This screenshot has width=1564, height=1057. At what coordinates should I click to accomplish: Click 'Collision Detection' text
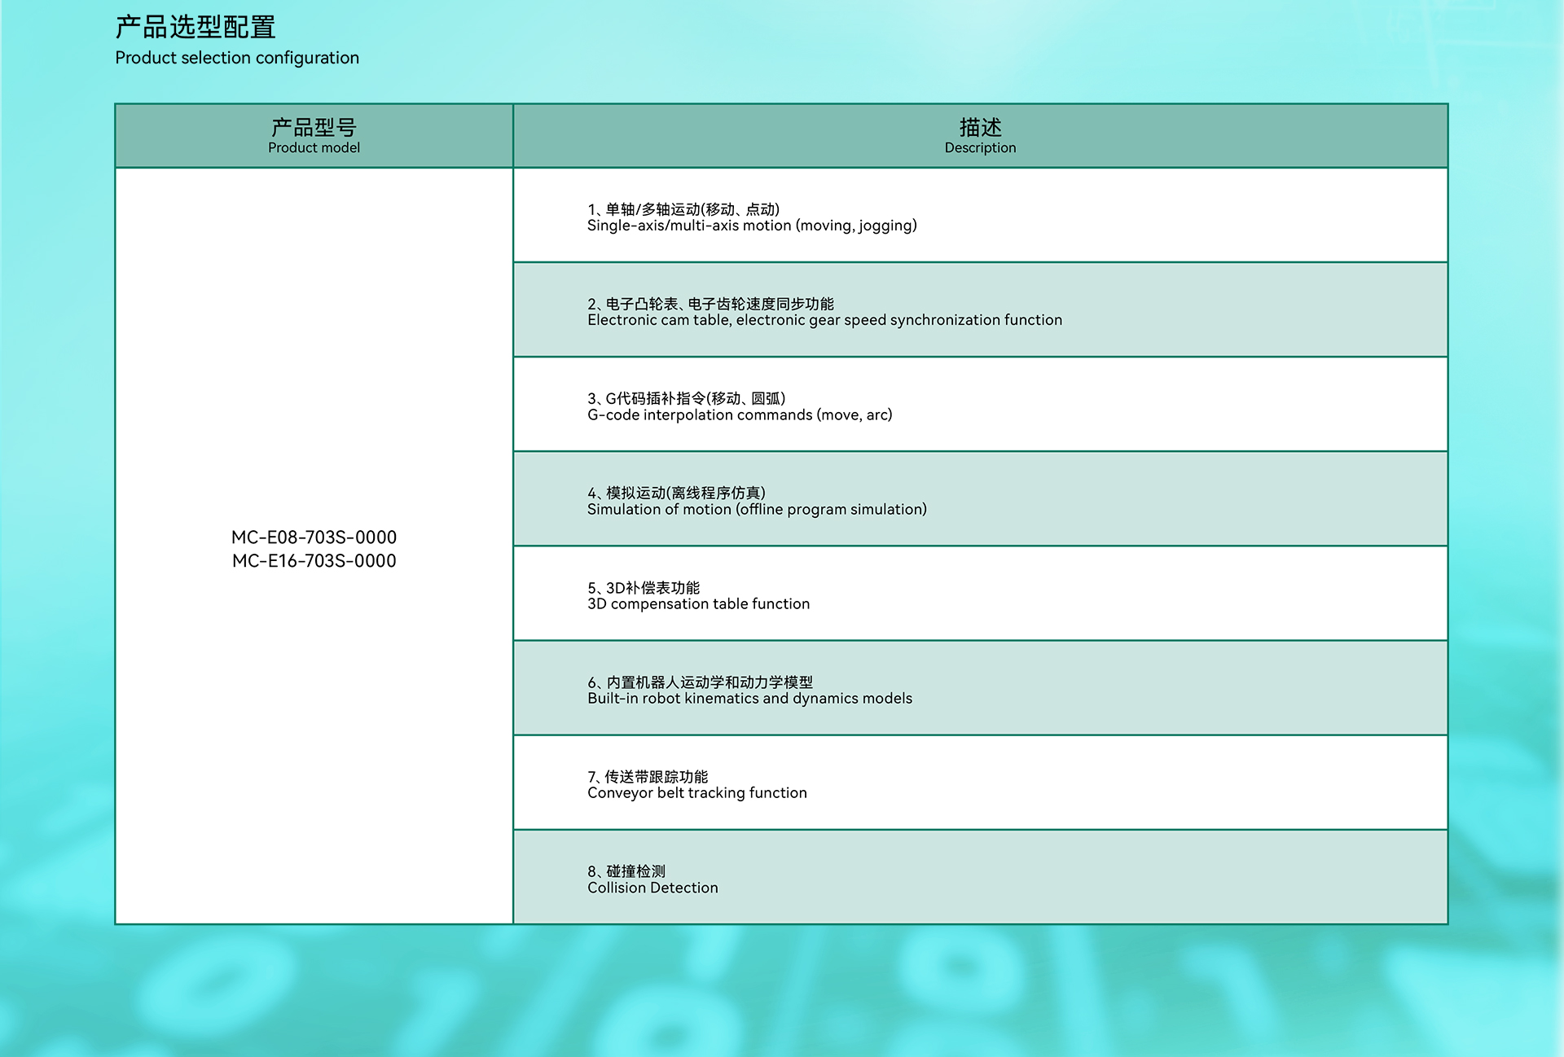652,888
